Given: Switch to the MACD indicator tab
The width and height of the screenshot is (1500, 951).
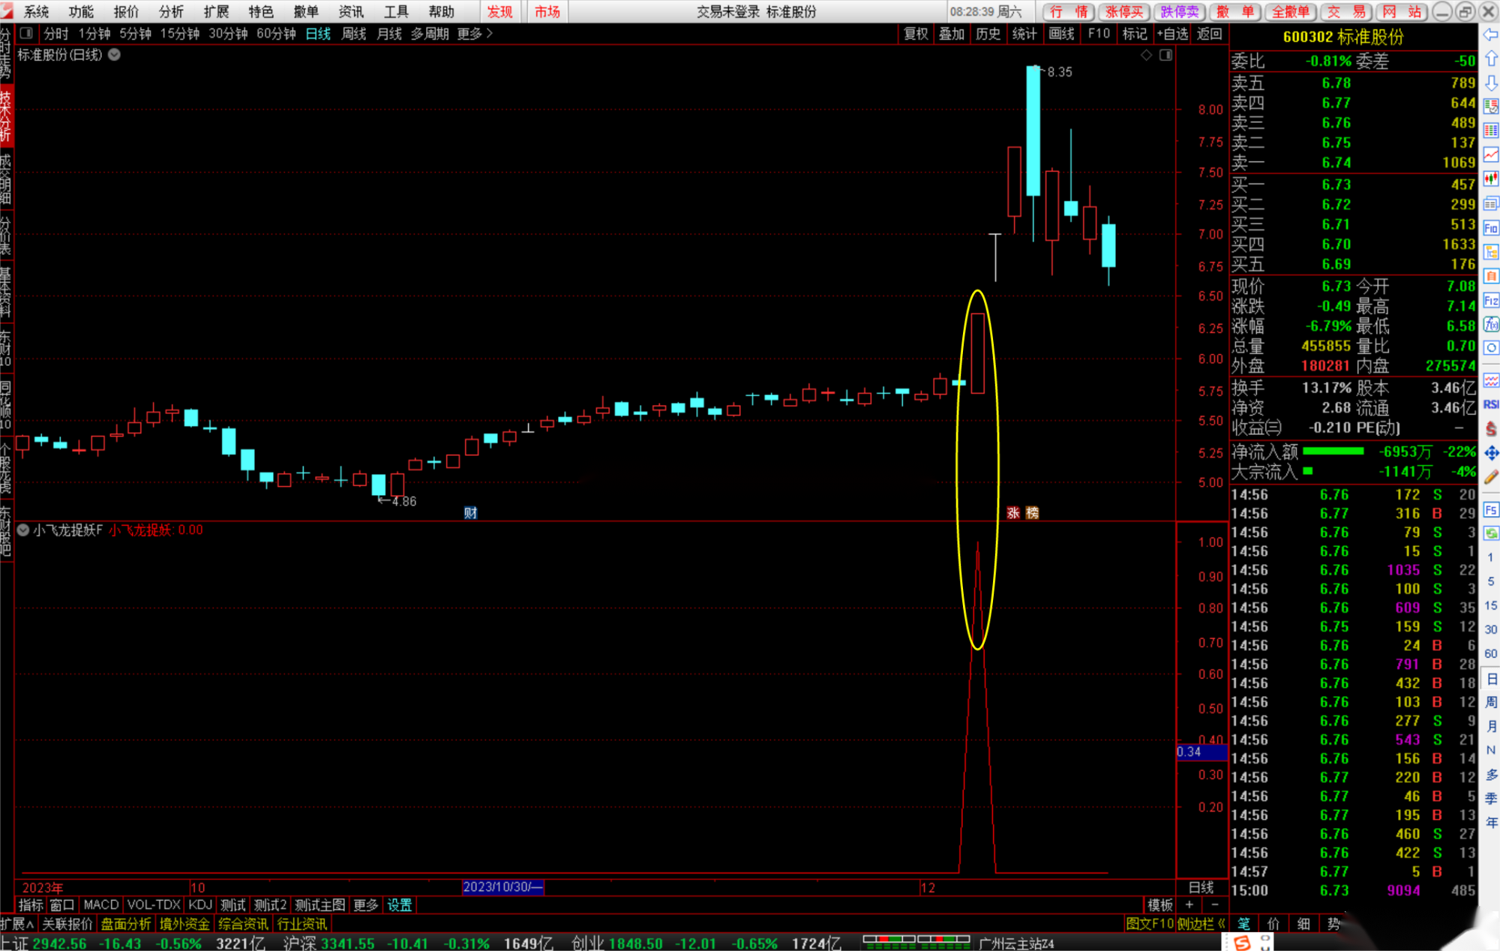Looking at the screenshot, I should click(100, 905).
